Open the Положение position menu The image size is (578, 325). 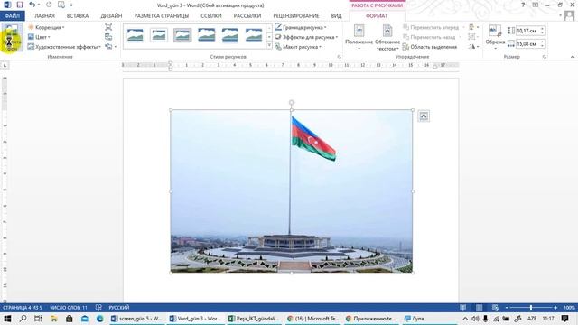pyautogui.click(x=359, y=37)
